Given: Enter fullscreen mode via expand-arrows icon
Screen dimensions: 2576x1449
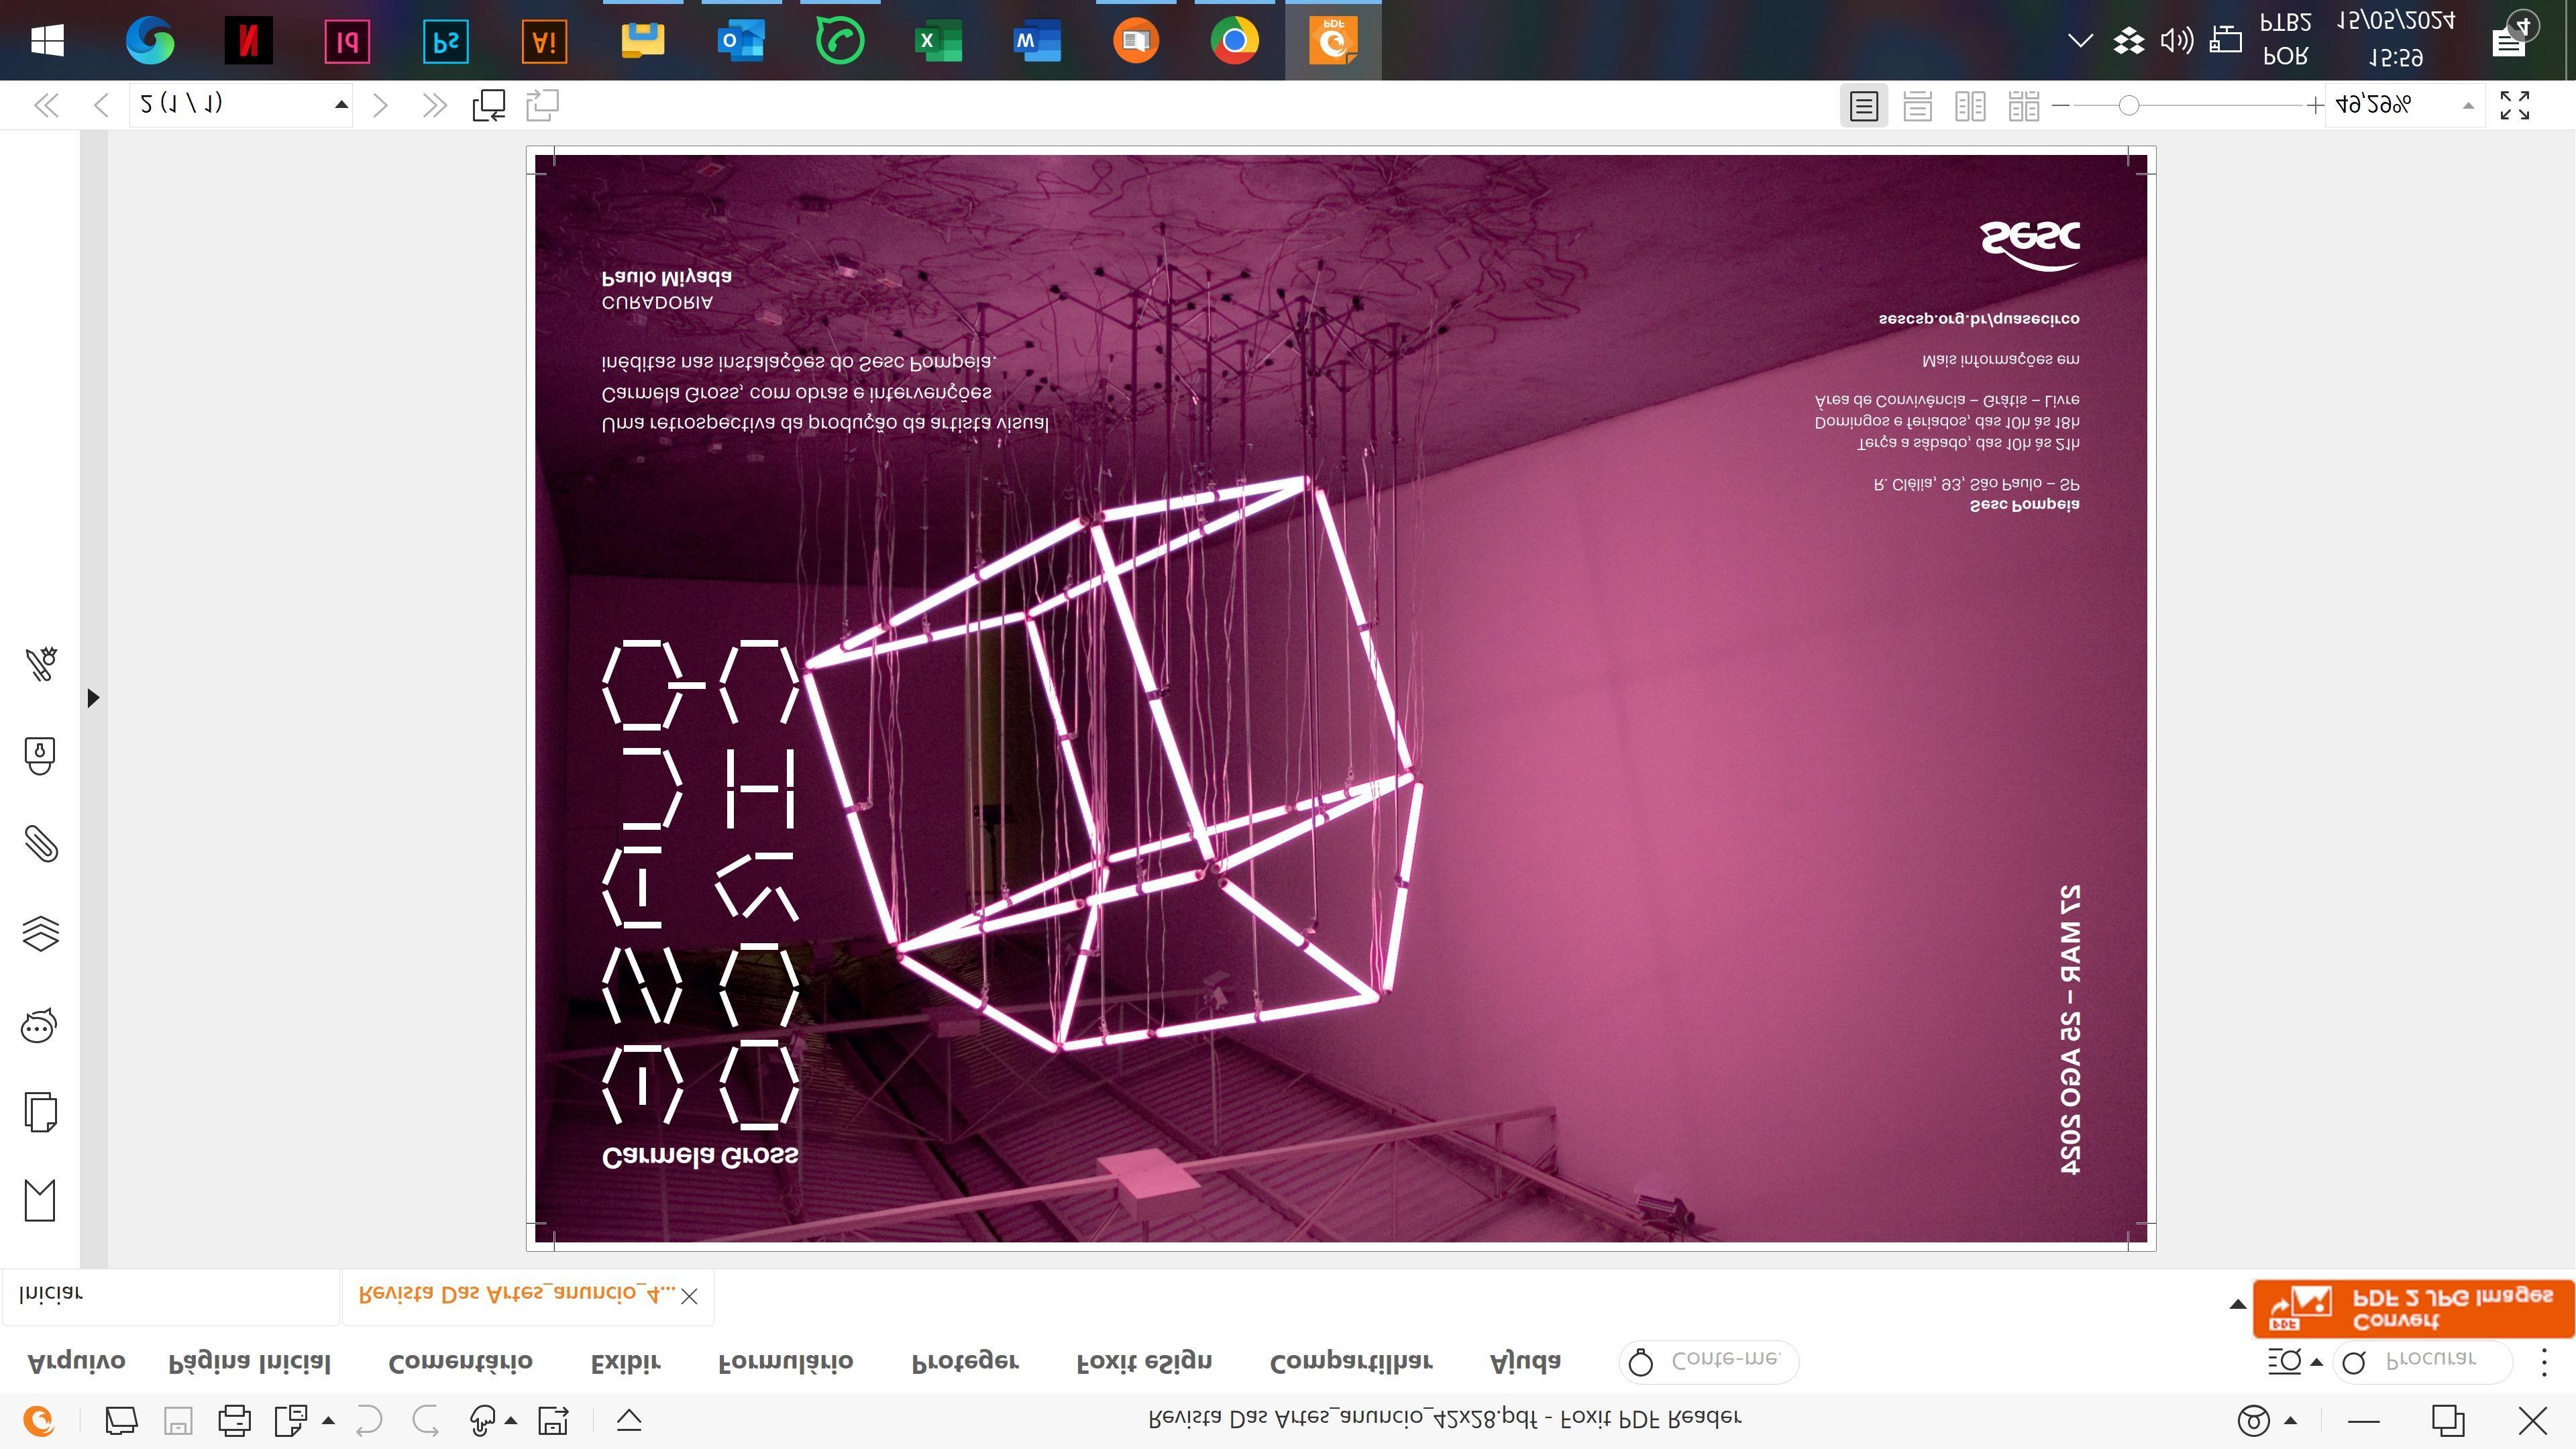Looking at the screenshot, I should (x=2514, y=105).
